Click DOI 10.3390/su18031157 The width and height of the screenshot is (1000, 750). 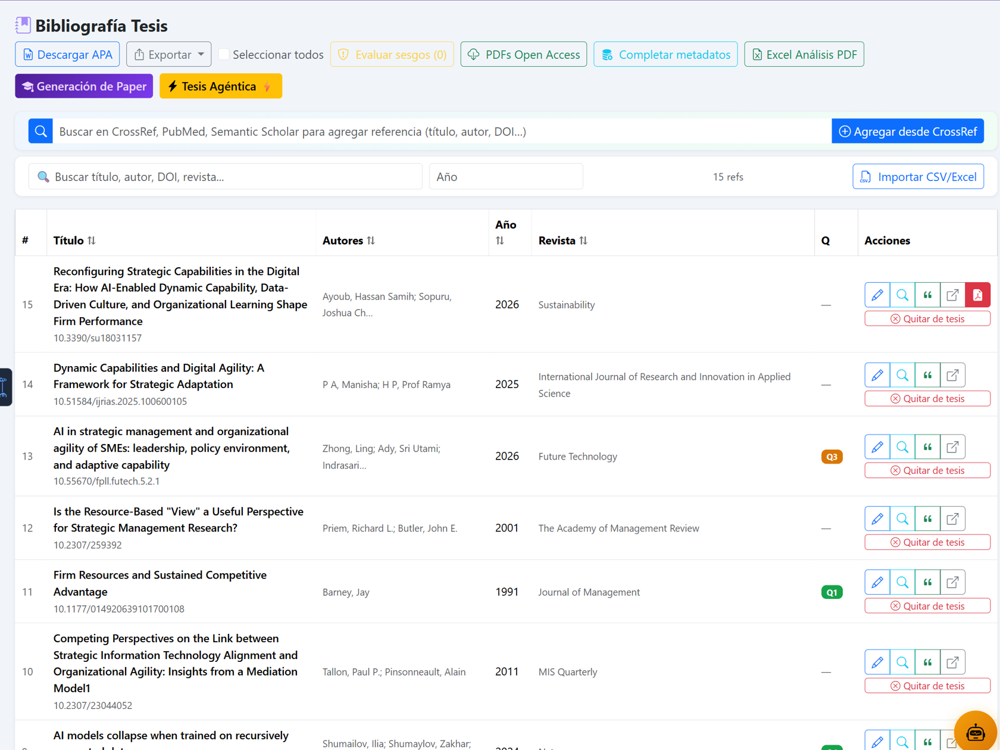click(x=98, y=337)
